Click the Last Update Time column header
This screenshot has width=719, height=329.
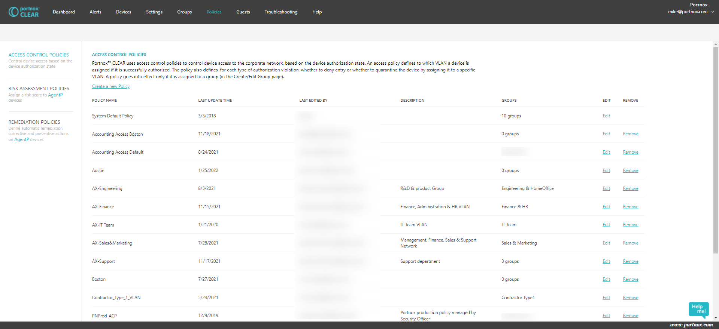(215, 101)
